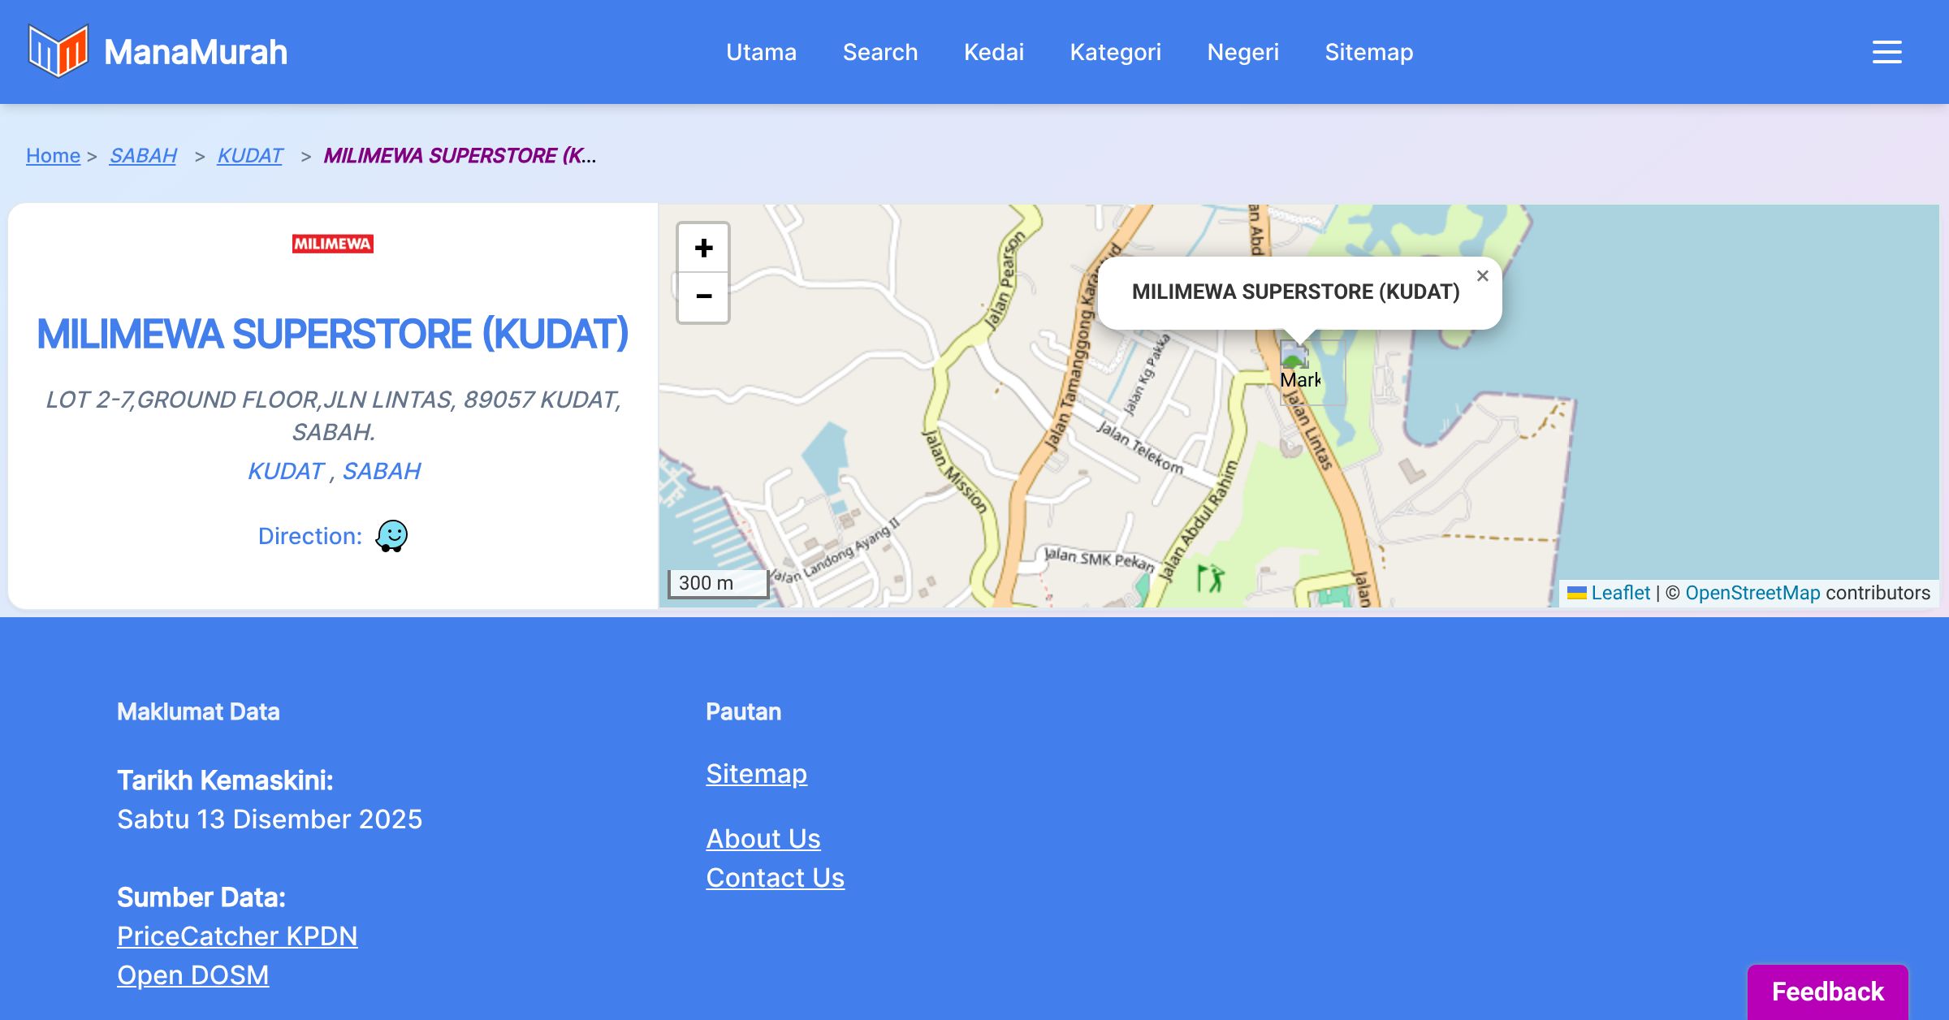The height and width of the screenshot is (1020, 1949).
Task: Click the OpenStreetMap attribution link
Action: point(1752,593)
